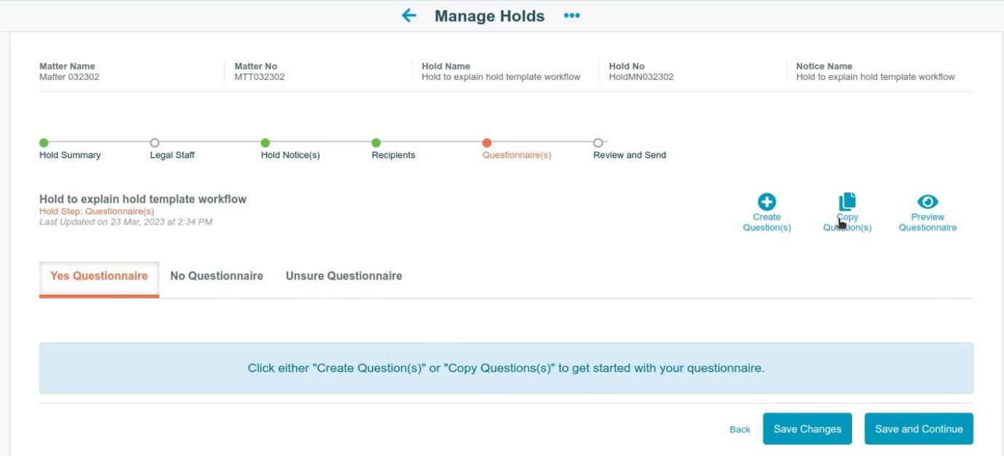Click the Save and Continue button
Viewport: 1004px width, 456px height.
[x=919, y=429]
